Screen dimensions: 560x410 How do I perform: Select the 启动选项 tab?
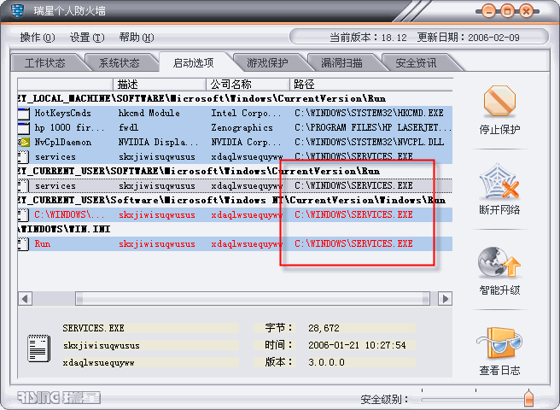point(194,62)
